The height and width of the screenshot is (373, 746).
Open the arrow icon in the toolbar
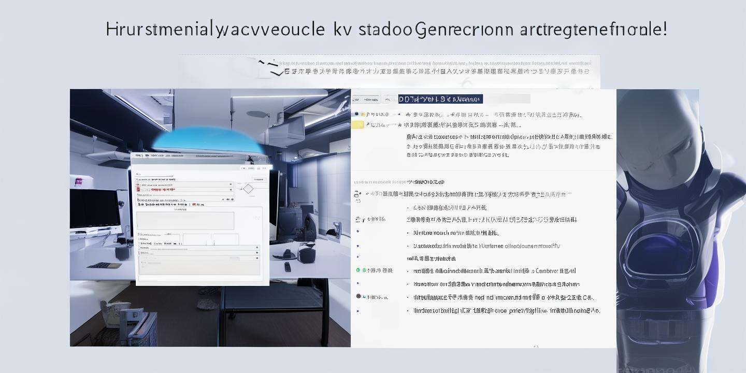click(388, 99)
